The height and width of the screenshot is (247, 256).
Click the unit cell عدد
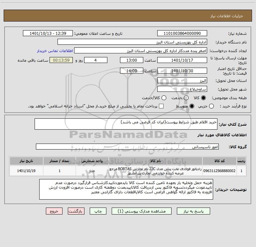pyautogui.click(x=92, y=171)
